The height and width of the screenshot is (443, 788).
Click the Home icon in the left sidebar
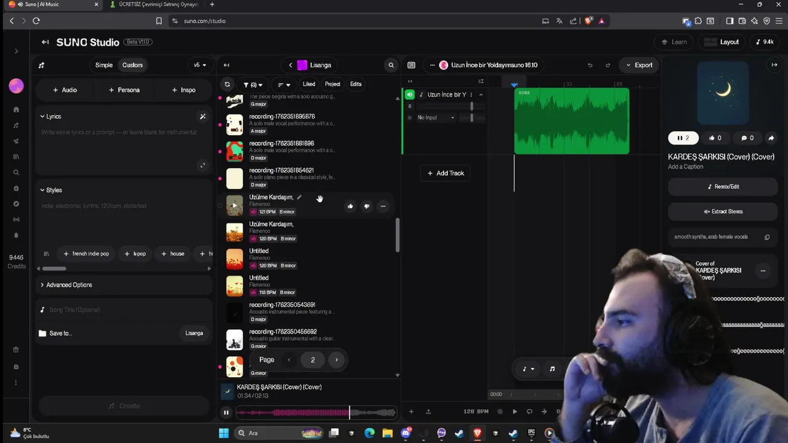coord(16,110)
